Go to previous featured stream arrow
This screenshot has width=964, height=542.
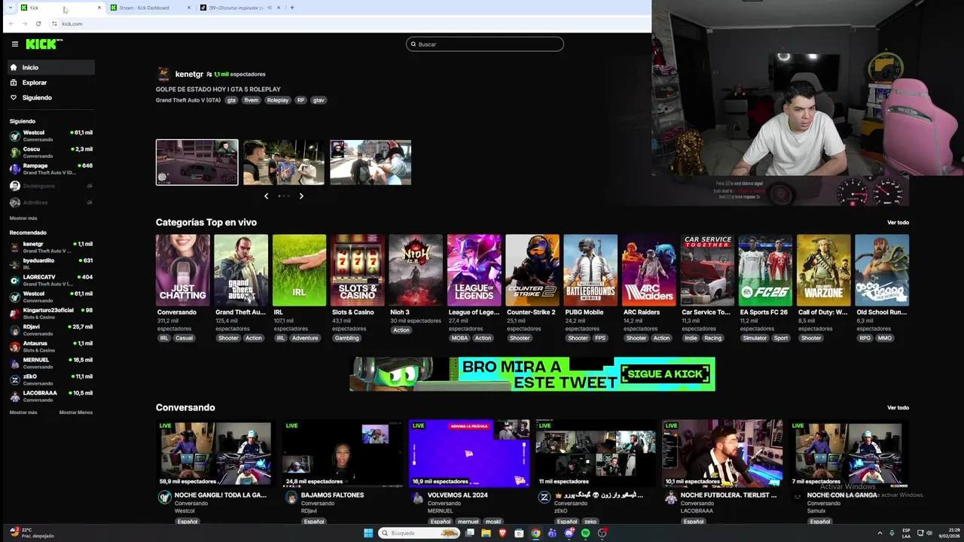[266, 196]
